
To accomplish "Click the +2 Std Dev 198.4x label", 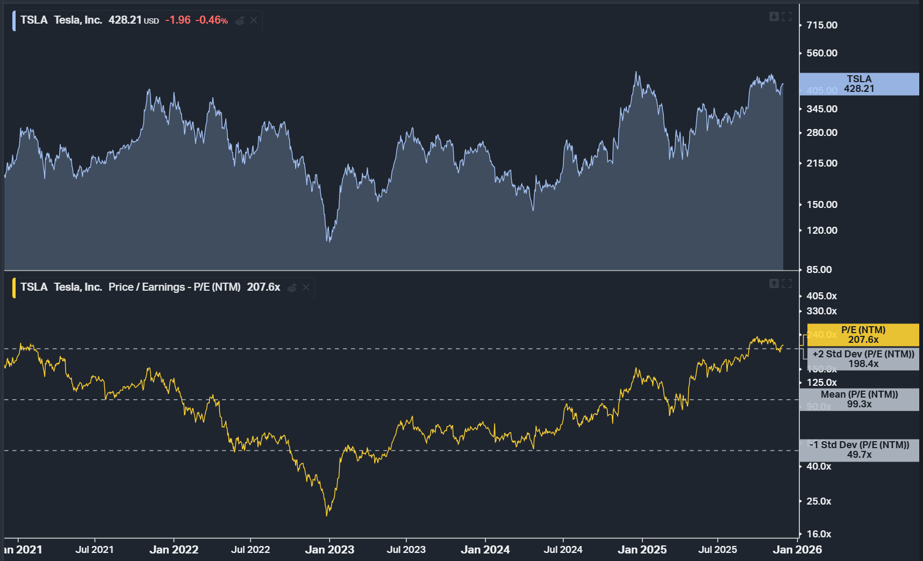I will pyautogui.click(x=863, y=359).
